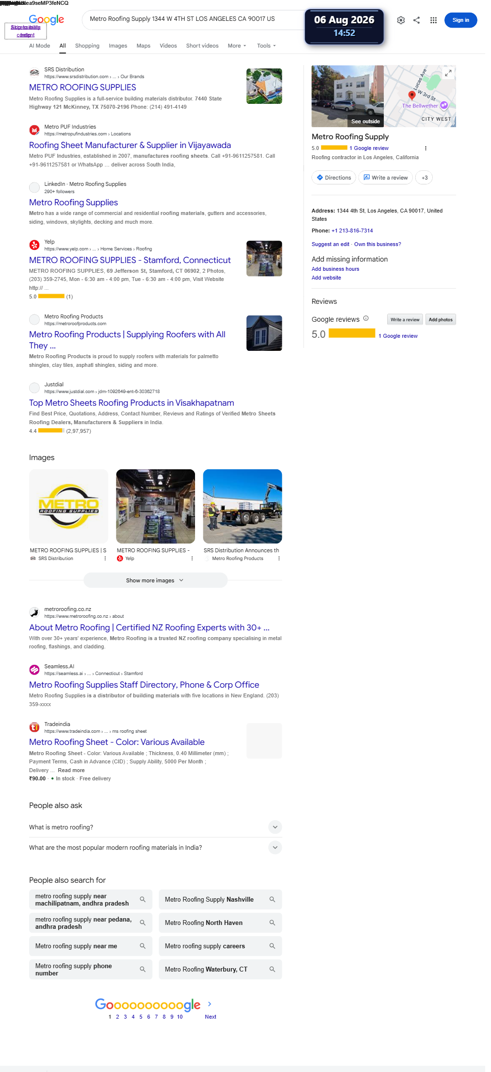Click the Suggest an edit link
The width and height of the screenshot is (491, 1072).
(x=330, y=245)
